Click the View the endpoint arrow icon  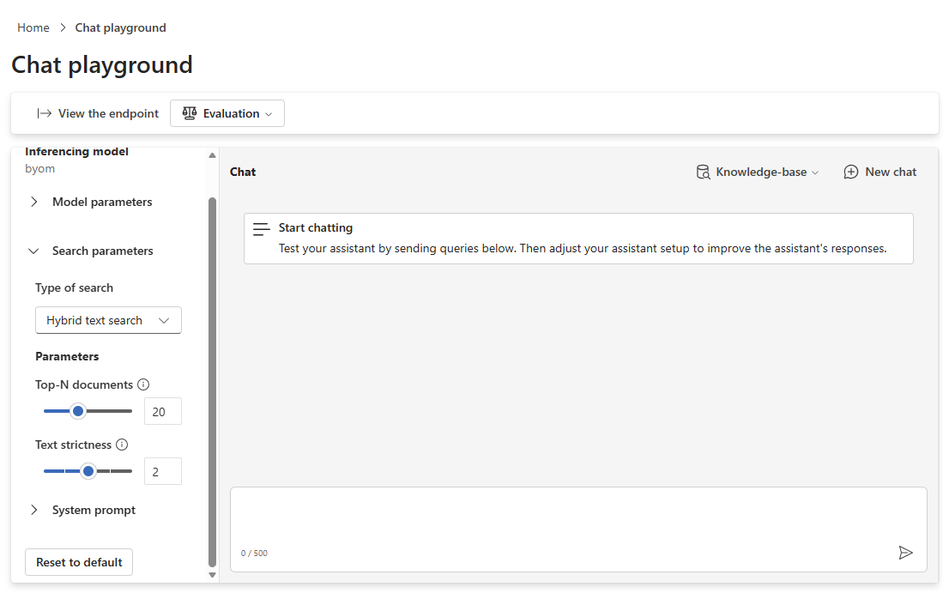pos(44,113)
